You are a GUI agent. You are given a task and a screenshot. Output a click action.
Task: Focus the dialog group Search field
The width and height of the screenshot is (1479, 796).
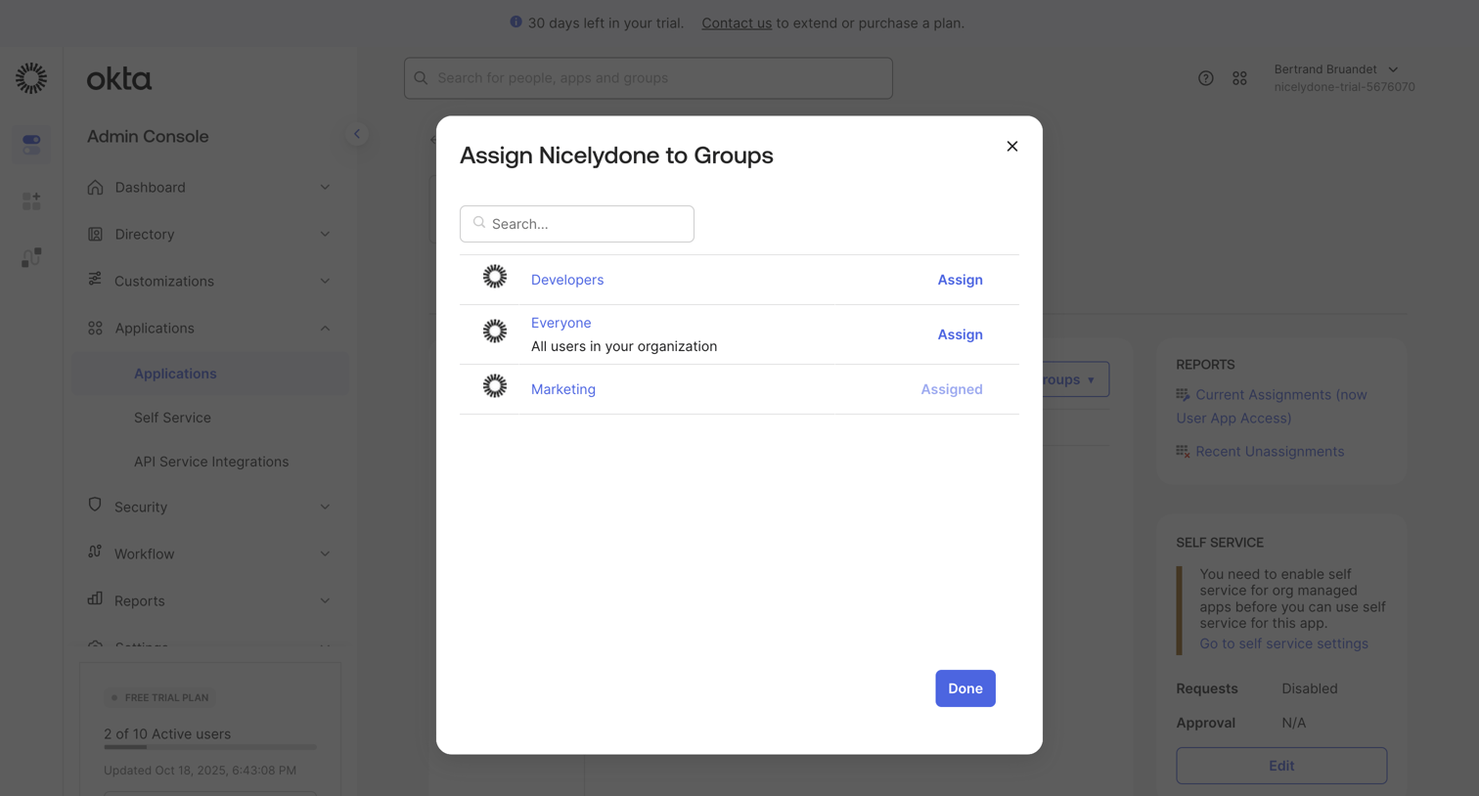coord(577,224)
